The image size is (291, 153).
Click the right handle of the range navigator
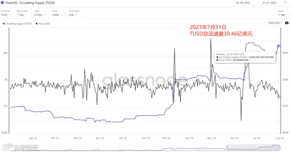coord(280,148)
